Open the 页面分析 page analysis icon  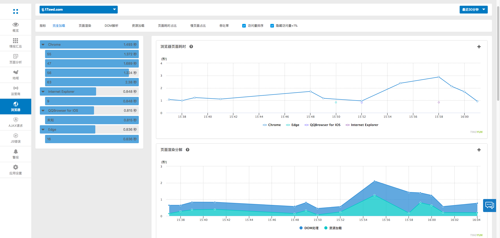click(x=16, y=56)
